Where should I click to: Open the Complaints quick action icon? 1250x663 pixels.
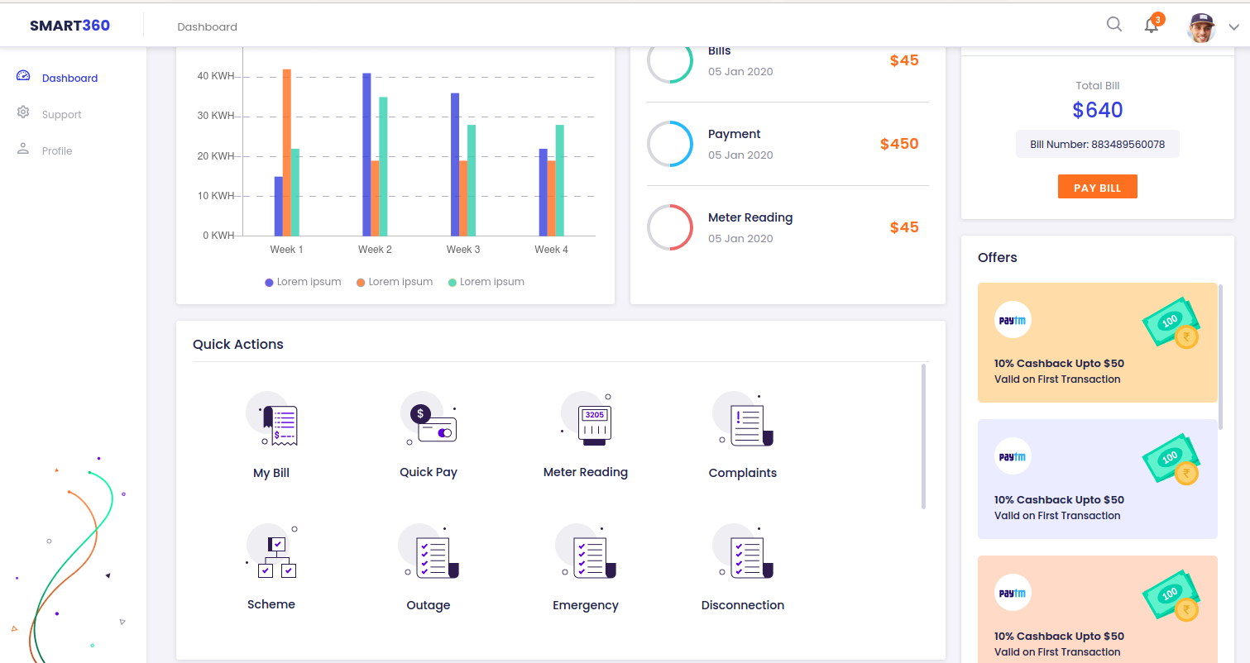click(x=743, y=419)
